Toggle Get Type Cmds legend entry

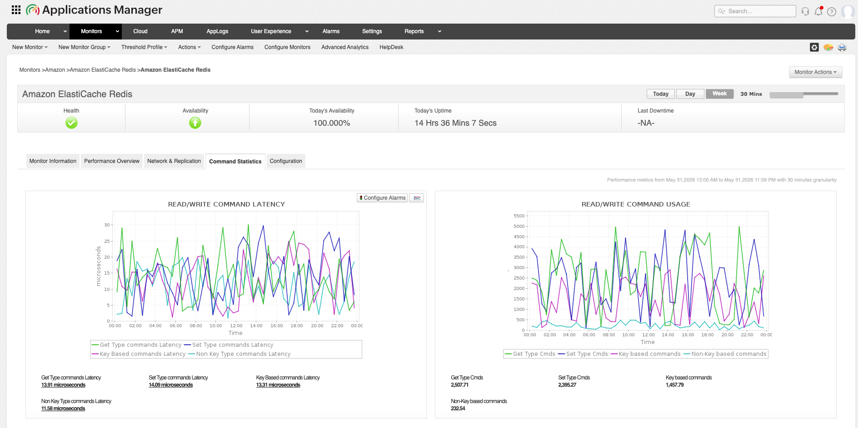(x=530, y=354)
